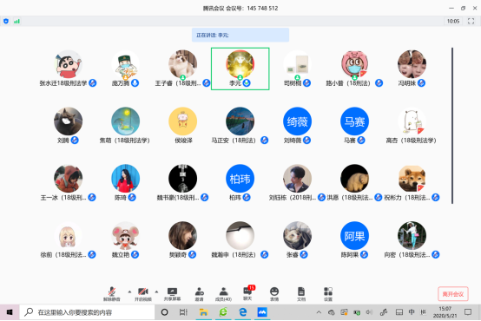The width and height of the screenshot is (481, 321).
Task: Open the meeting Settings icon
Action: (328, 294)
